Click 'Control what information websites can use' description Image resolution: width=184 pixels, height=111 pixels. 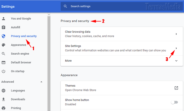(115, 50)
